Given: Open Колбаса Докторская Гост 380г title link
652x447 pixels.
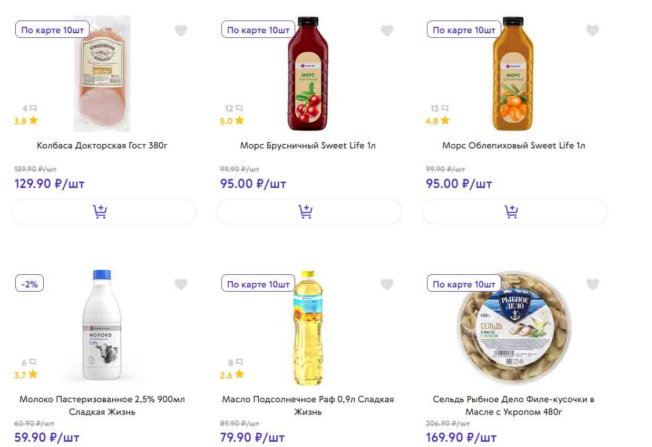Looking at the screenshot, I should [x=102, y=145].
